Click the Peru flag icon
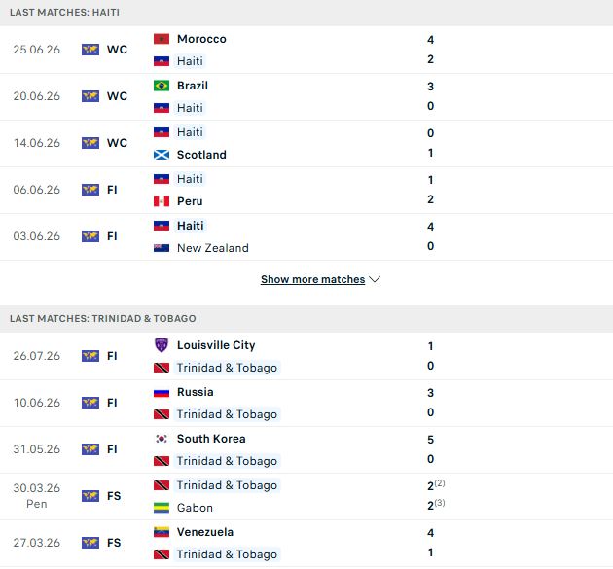This screenshot has height=569, width=613. coord(162,201)
